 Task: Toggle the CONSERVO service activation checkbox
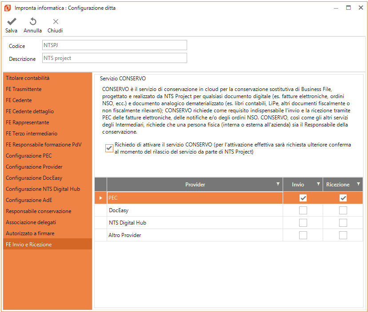coord(109,148)
